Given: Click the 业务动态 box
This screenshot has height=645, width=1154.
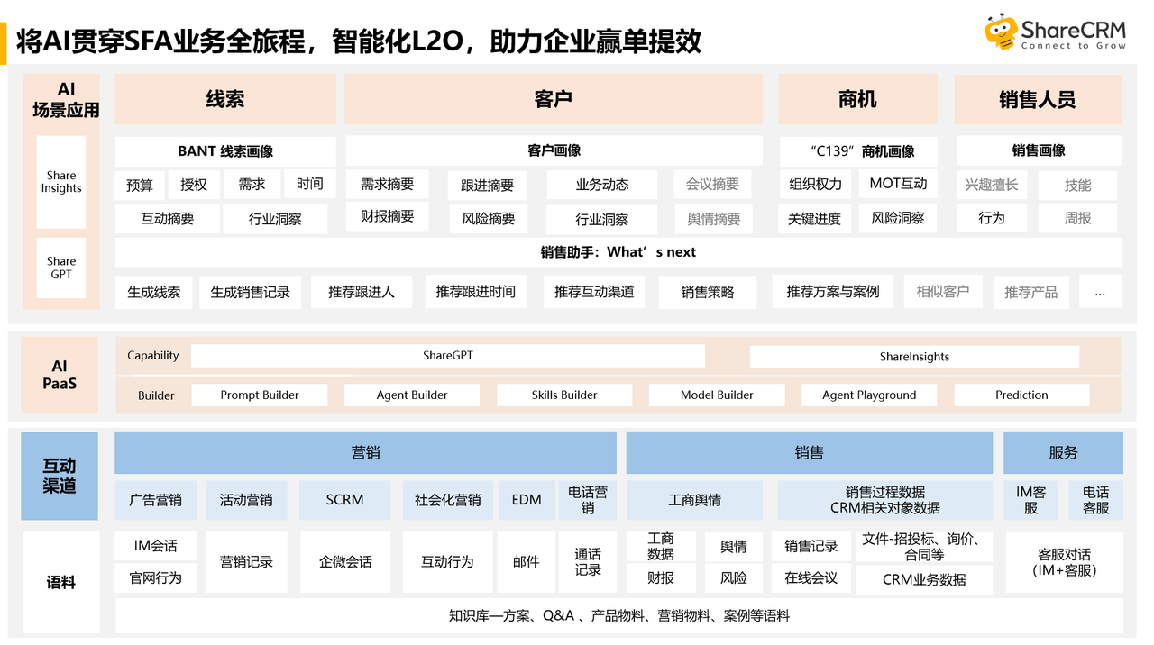Looking at the screenshot, I should [x=602, y=185].
